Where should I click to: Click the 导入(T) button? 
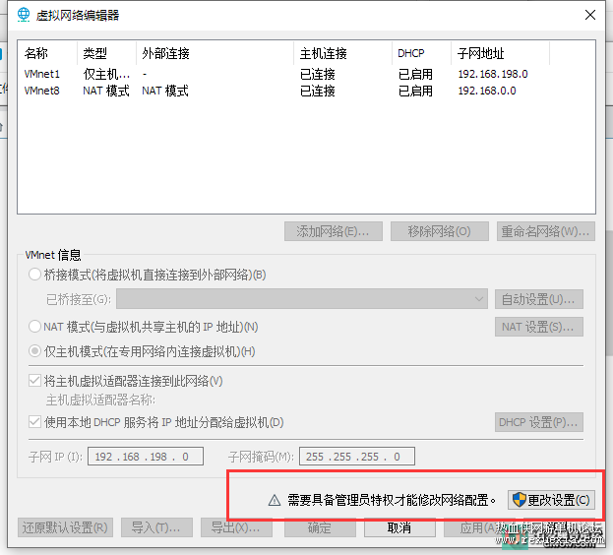click(x=156, y=527)
